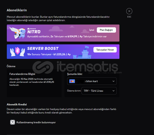154x135 pixels.
Task: Click the Server Boost banner title
Action: coord(43,49)
